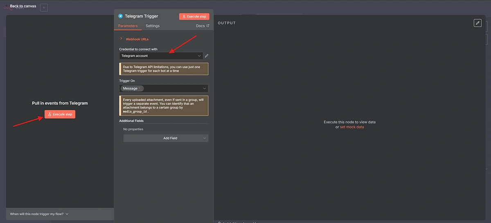Click inside the Trigger On field next to Message

tap(172, 89)
